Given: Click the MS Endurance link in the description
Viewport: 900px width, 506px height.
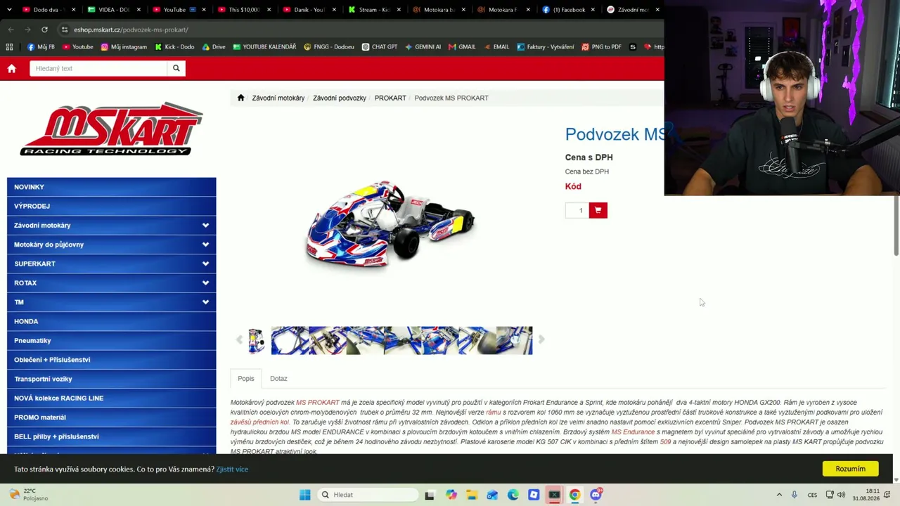Looking at the screenshot, I should click(x=633, y=432).
